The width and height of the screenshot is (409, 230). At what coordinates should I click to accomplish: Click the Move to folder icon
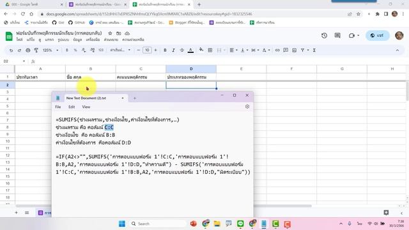click(x=119, y=33)
